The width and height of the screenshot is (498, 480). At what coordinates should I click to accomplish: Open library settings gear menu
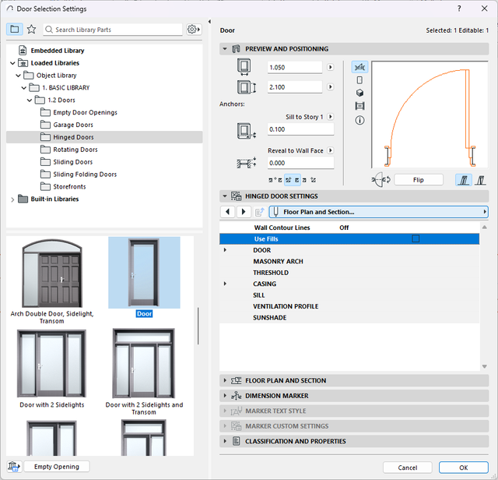[x=193, y=30]
